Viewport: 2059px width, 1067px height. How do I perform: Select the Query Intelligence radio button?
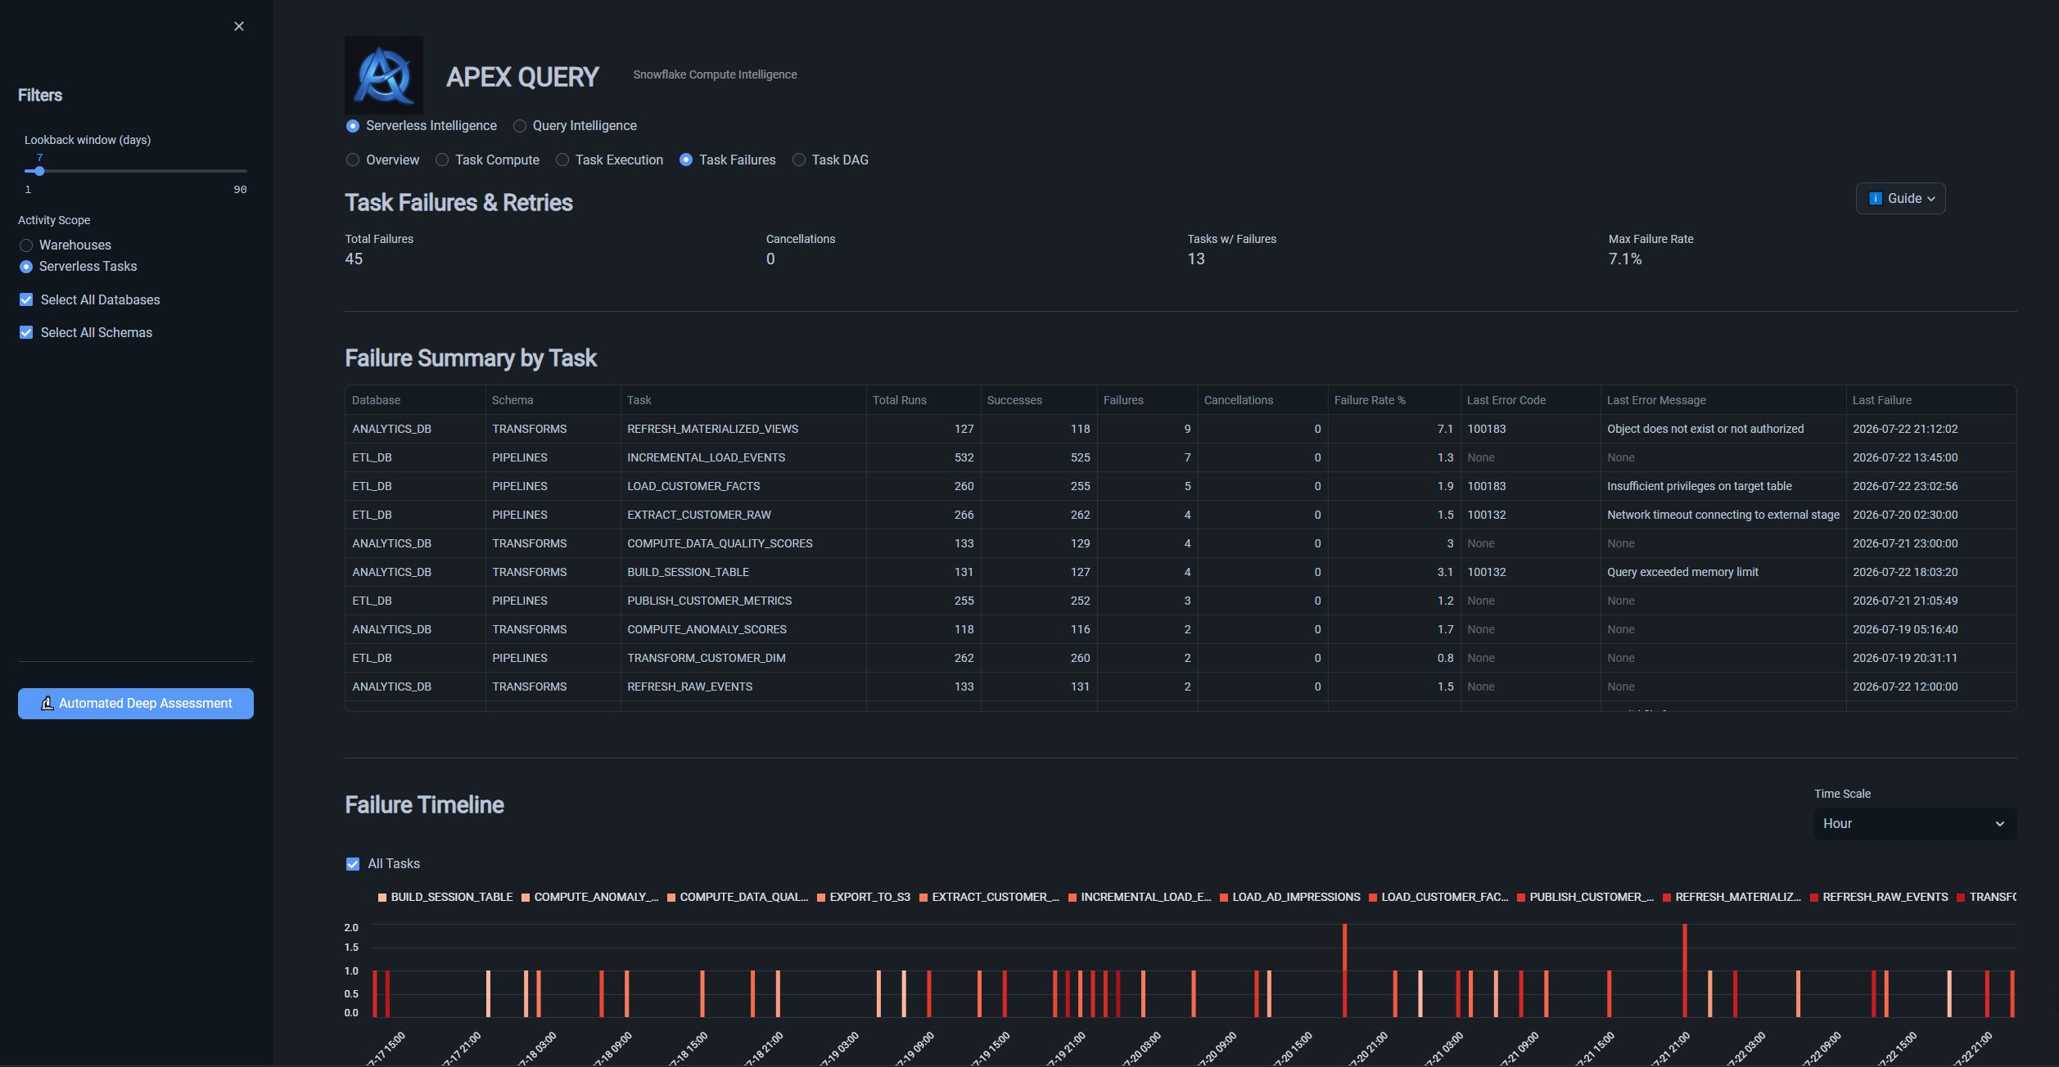tap(520, 126)
